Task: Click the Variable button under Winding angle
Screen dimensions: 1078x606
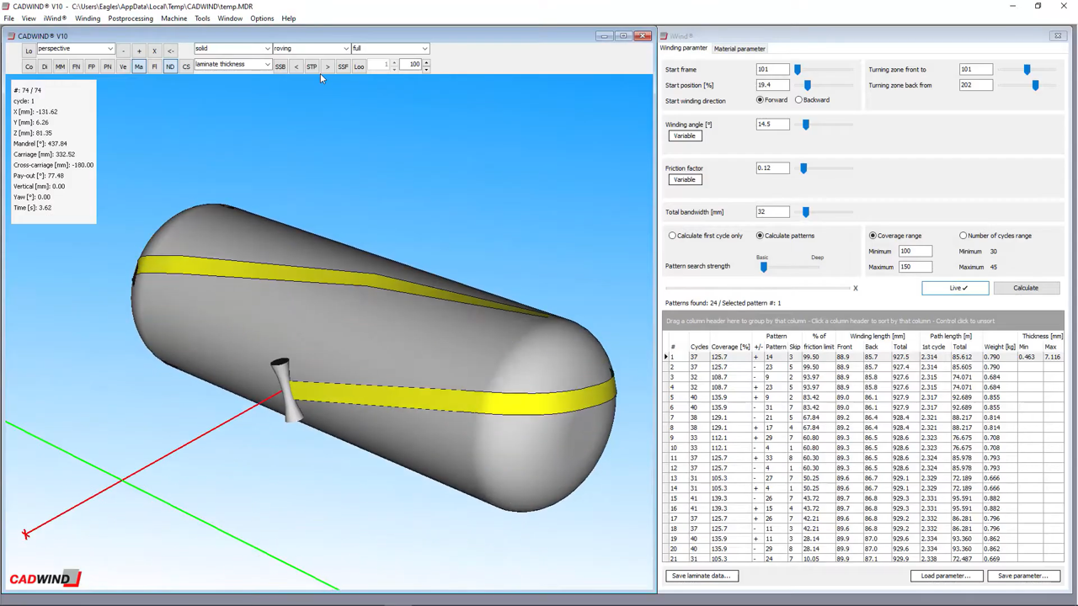Action: (685, 136)
